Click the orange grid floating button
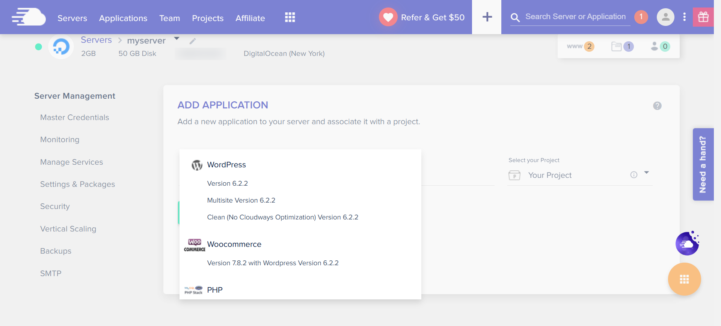721x326 pixels. pos(684,279)
